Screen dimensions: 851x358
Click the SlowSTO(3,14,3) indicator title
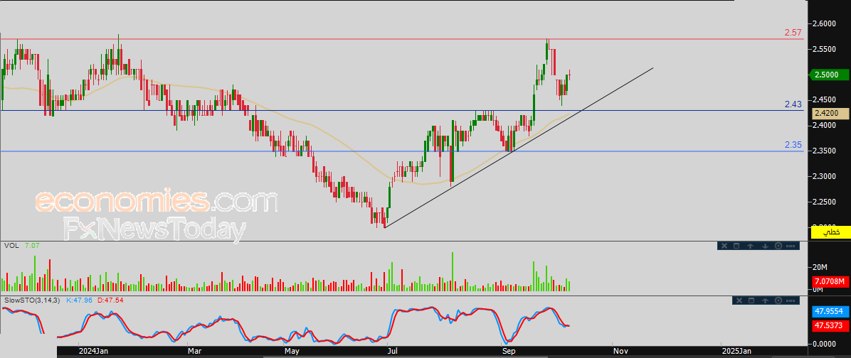click(32, 300)
